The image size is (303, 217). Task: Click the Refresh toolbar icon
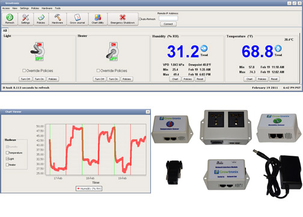(10, 19)
